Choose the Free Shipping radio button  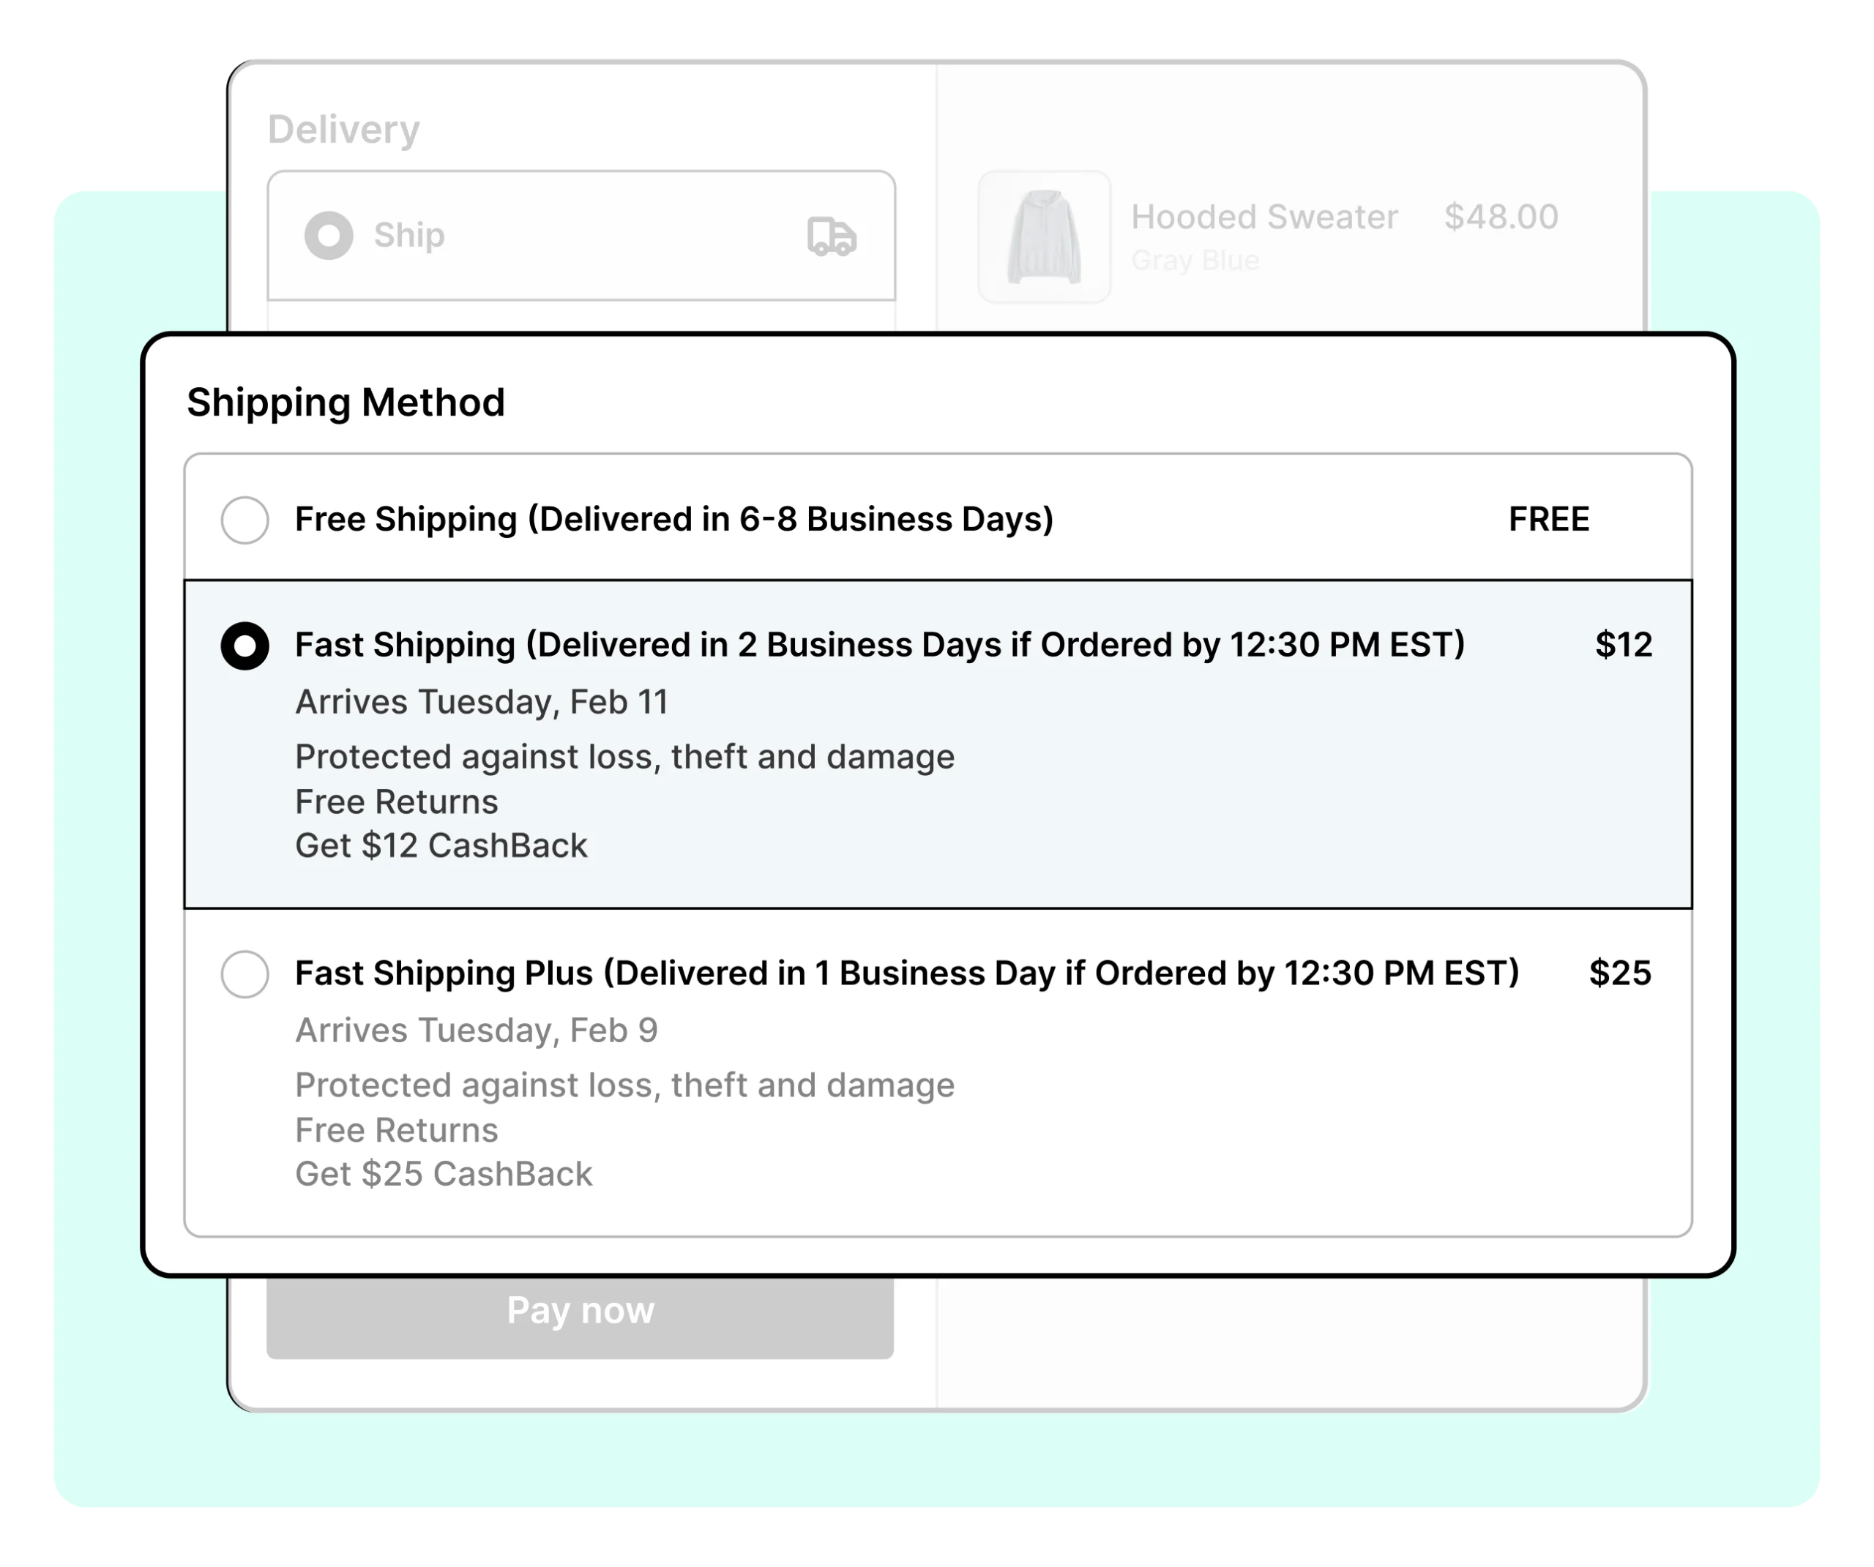pyautogui.click(x=244, y=520)
